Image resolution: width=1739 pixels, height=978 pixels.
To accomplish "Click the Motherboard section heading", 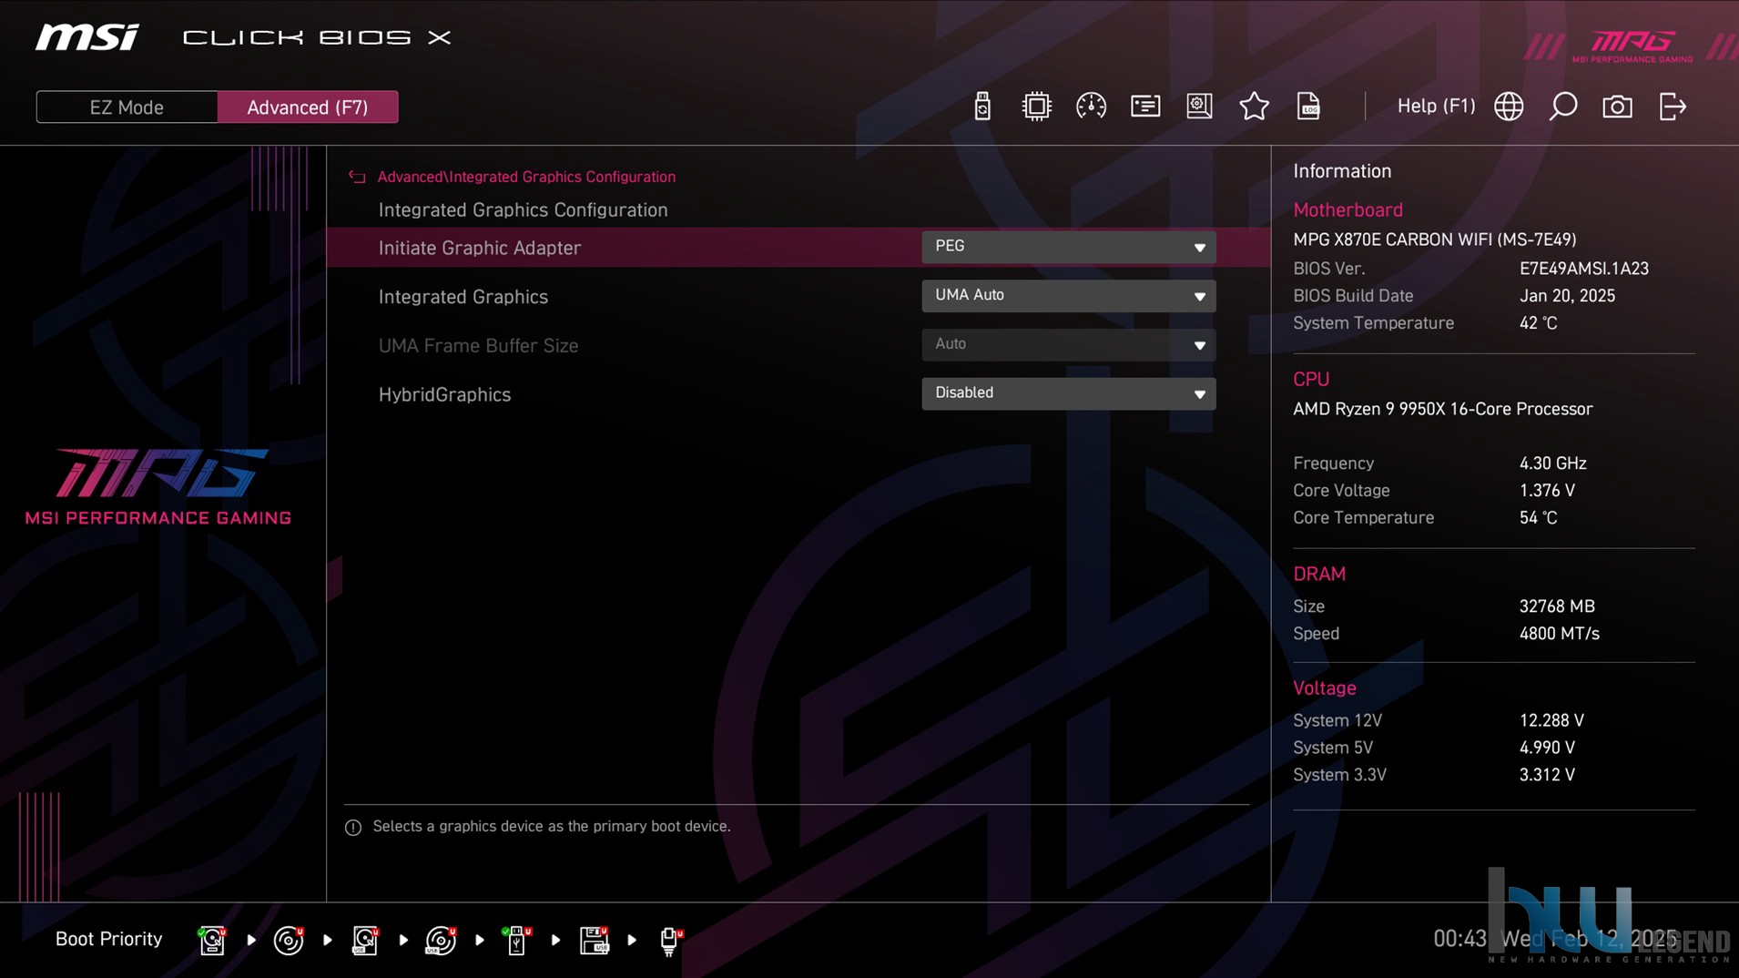I will [1347, 210].
